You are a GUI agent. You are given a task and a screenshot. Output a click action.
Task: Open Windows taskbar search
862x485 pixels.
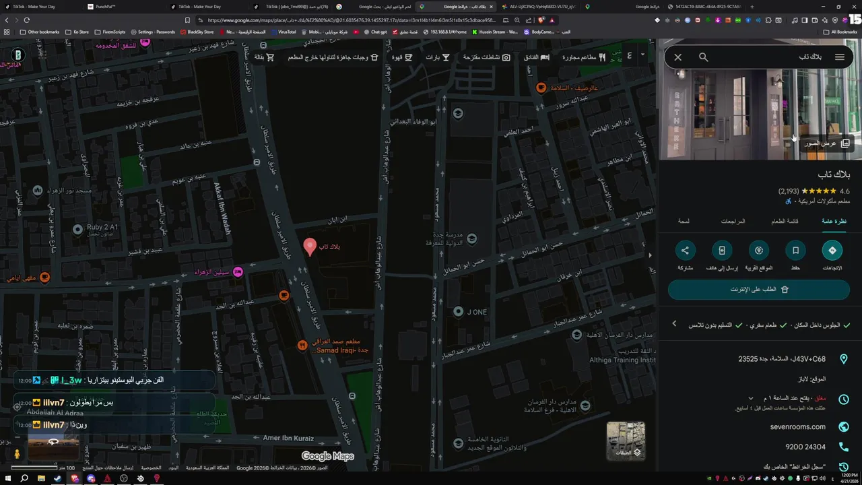(x=24, y=478)
